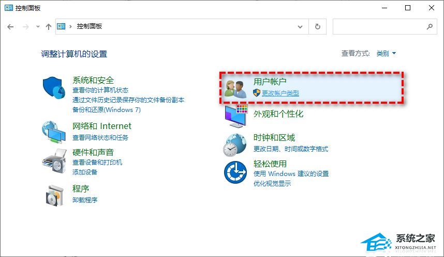Screen dimensions: 444x257
Task: Open the 类别 view-by dropdown
Action: (386, 53)
